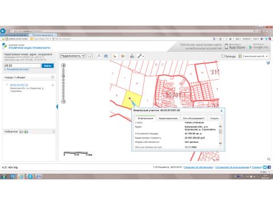
Task: Click the zoom in button on map slider
Action: (x=64, y=65)
